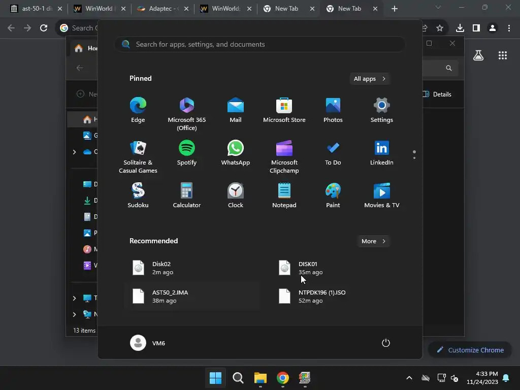520x390 pixels.
Task: Expand This PC node in File Explorer sidebar
Action: (74, 298)
